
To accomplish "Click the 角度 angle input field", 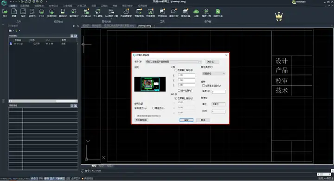I will [218, 92].
